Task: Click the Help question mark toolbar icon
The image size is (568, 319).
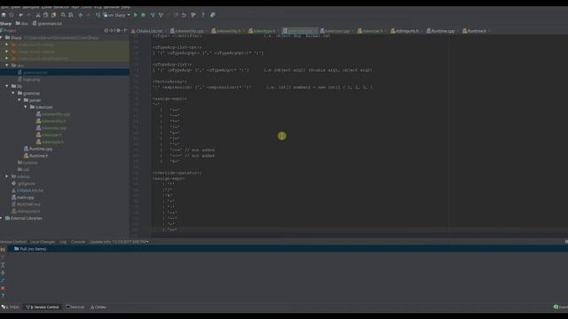Action: [203, 15]
